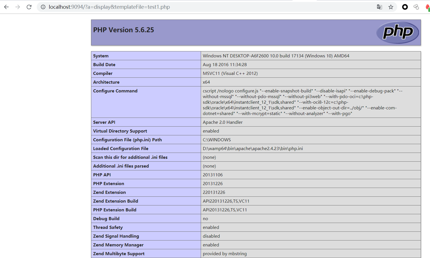The height and width of the screenshot is (258, 430).
Task: Select API20131226,TS,VC11 value
Action: click(x=225, y=210)
